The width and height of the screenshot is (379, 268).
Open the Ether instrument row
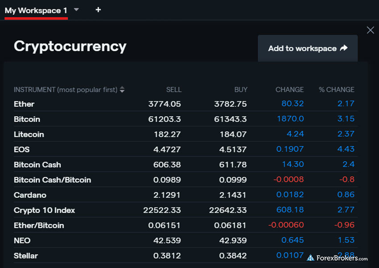click(x=24, y=104)
